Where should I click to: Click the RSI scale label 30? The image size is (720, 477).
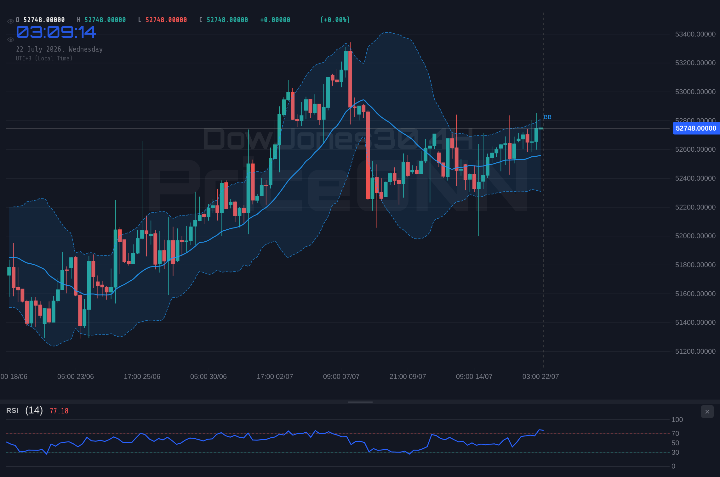pyautogui.click(x=675, y=452)
